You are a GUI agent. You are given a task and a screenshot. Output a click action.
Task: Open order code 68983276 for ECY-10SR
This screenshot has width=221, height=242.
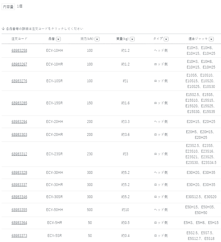pos(19,81)
